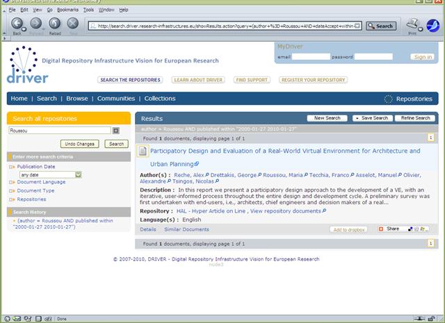Click the Navigator icon in status bar
The width and height of the screenshot is (445, 323).
tap(8, 319)
